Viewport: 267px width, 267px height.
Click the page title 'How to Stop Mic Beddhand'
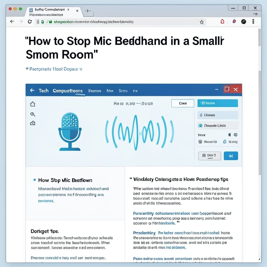point(125,48)
